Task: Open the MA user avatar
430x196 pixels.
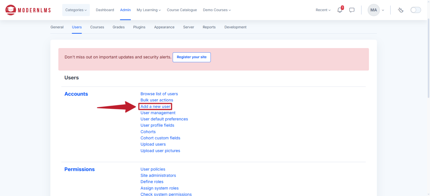Action: coord(373,10)
